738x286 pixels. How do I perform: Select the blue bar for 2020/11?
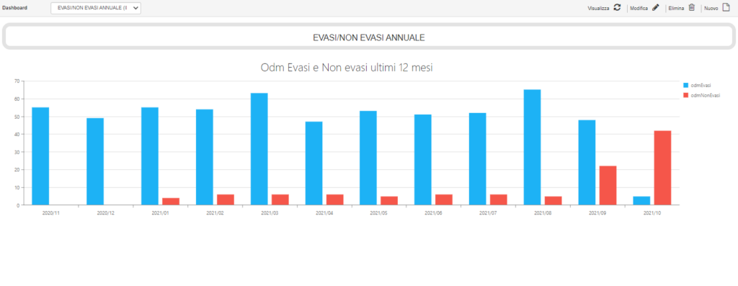point(40,156)
